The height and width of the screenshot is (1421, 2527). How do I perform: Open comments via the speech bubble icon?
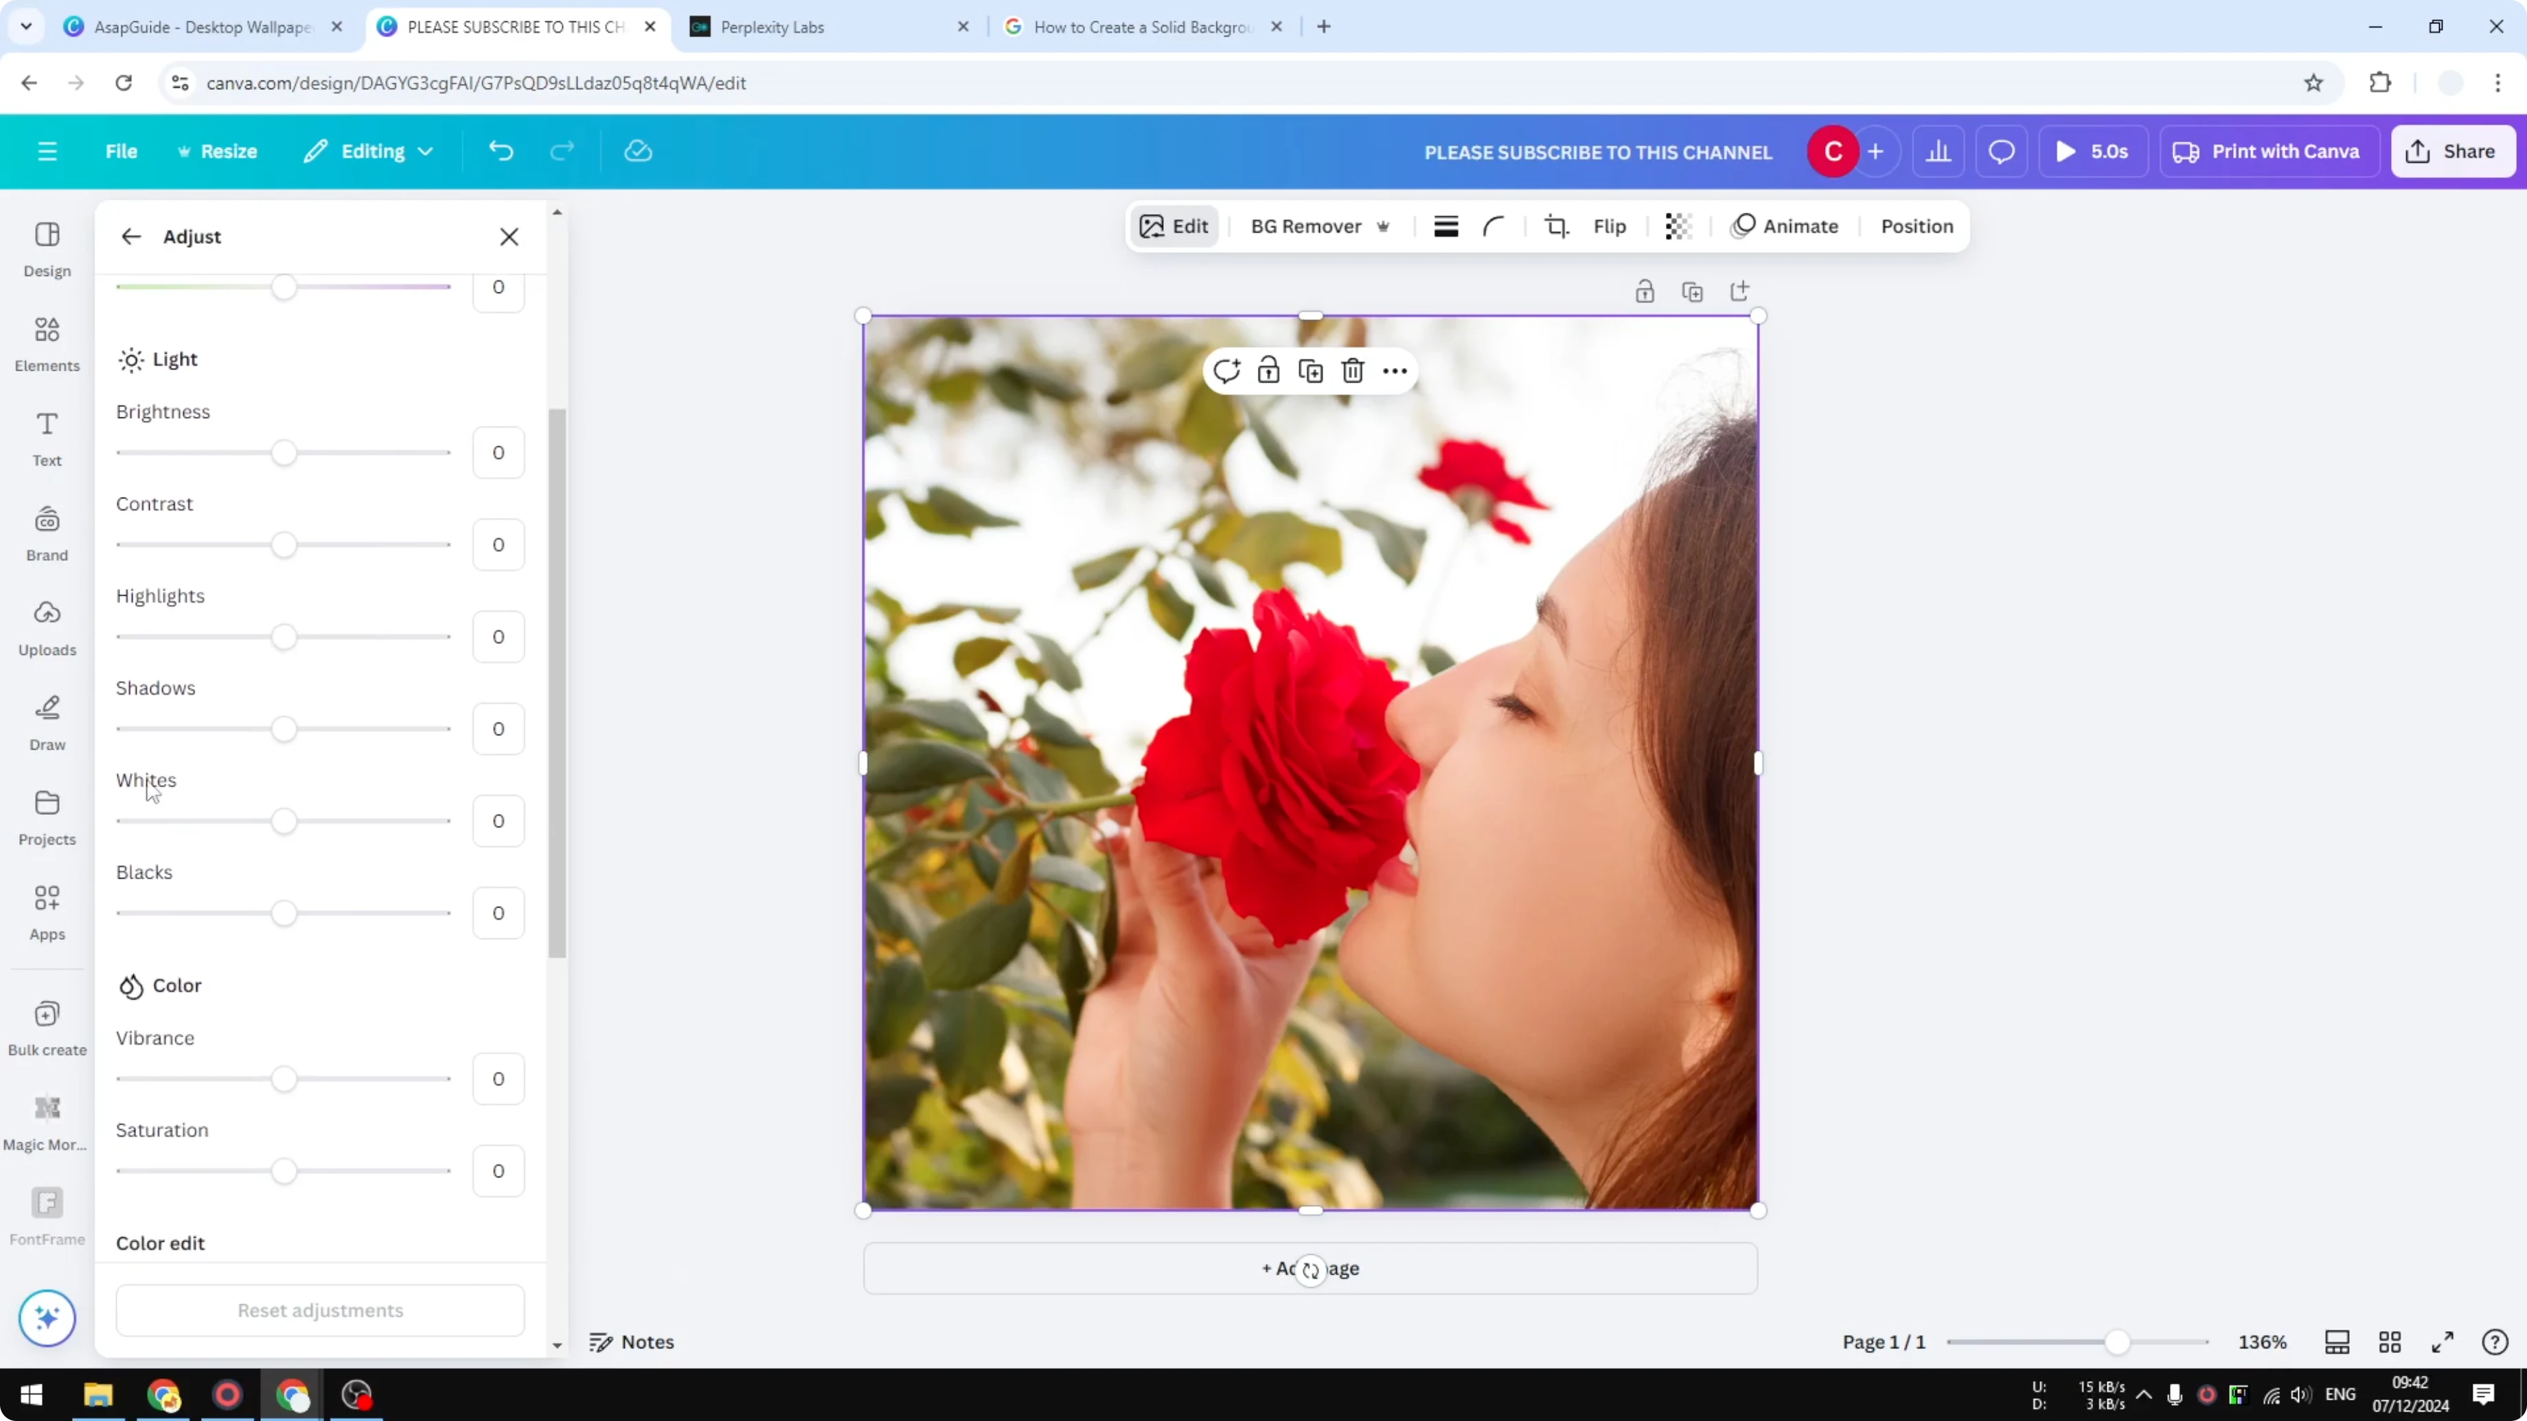click(2001, 150)
